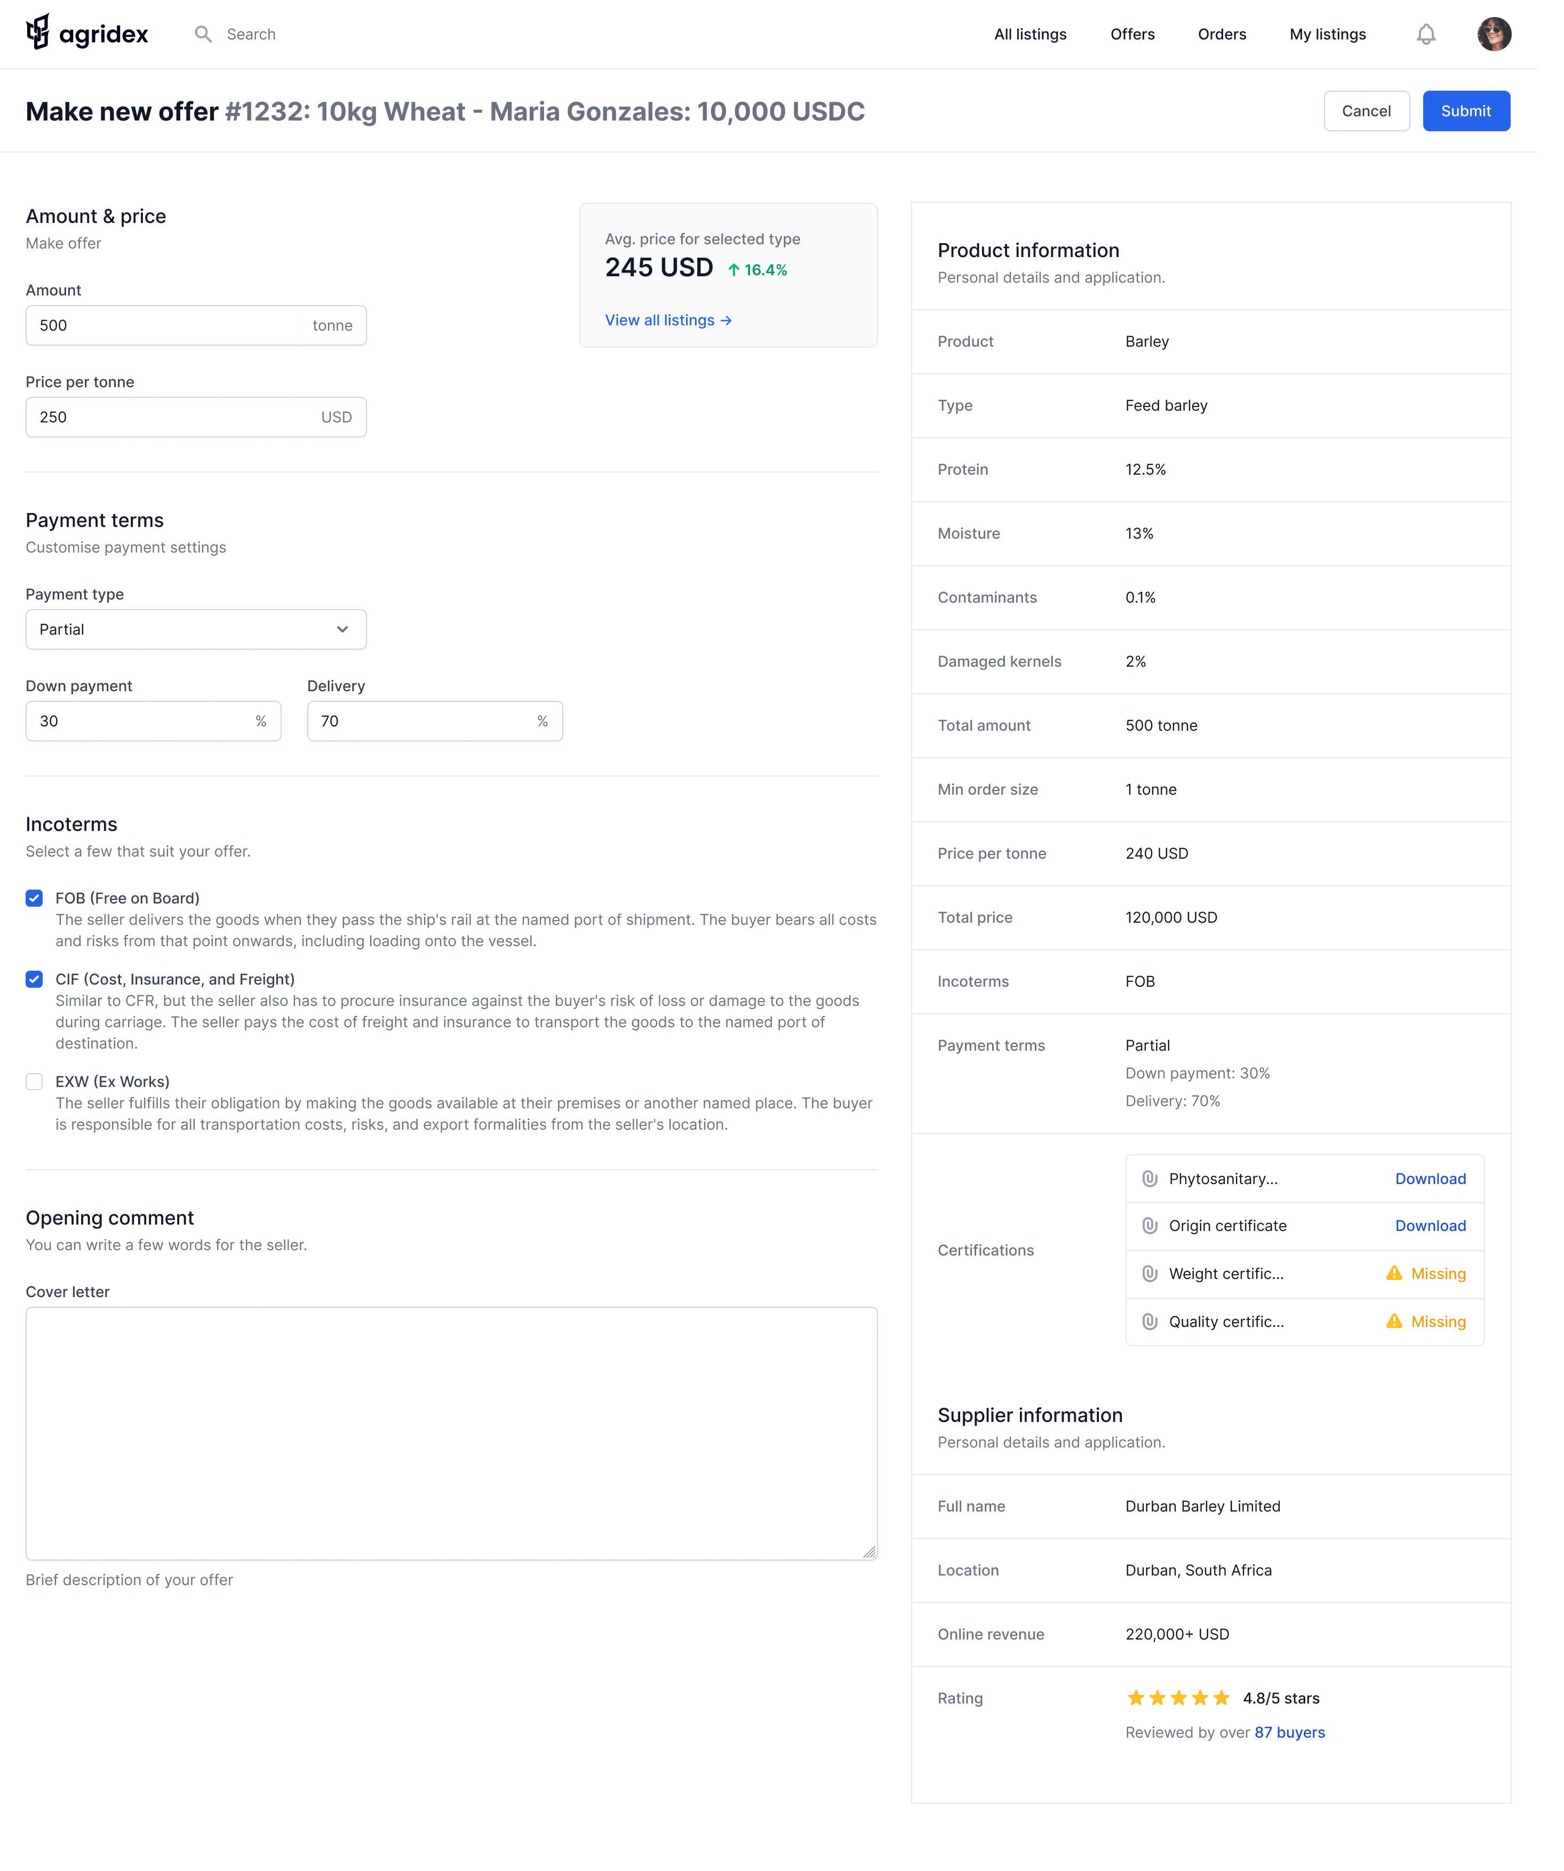Open the My listings menu

pyautogui.click(x=1327, y=34)
